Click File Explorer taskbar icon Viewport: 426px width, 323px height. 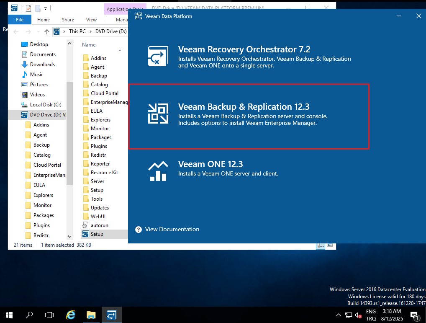91,315
